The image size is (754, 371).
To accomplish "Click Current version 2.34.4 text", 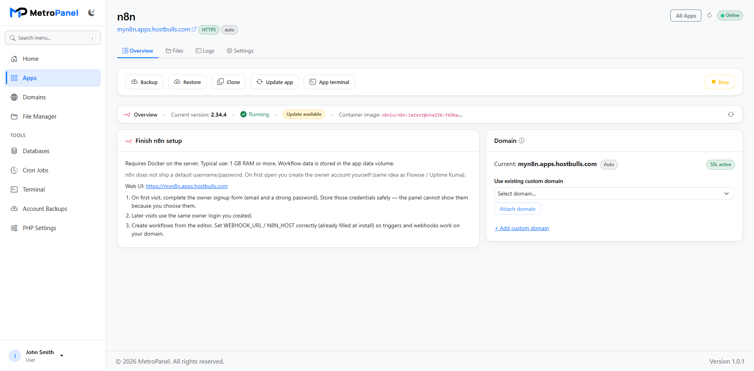I will [199, 115].
